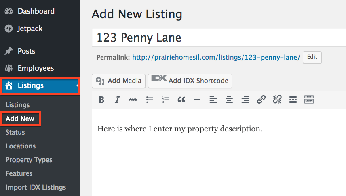Open Property Types submenu item
The height and width of the screenshot is (196, 346).
pyautogui.click(x=29, y=160)
